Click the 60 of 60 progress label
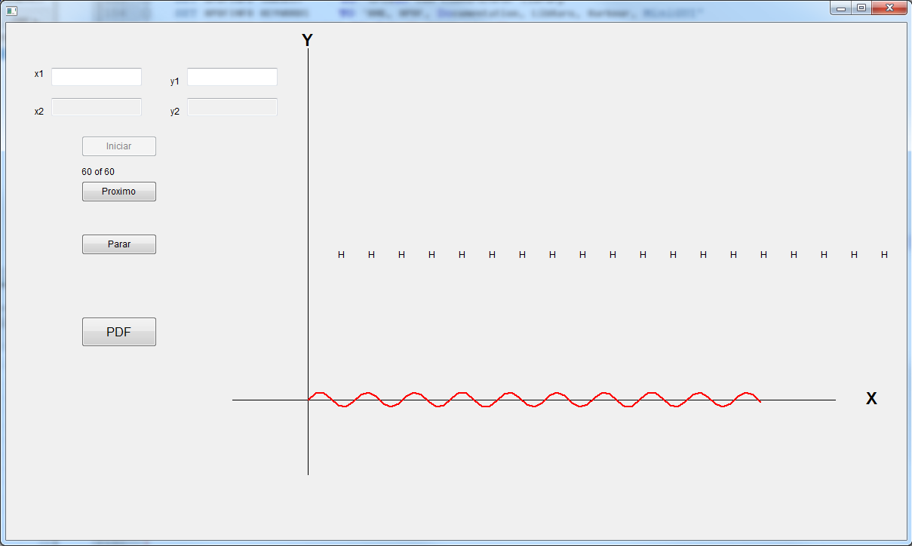This screenshot has width=912, height=546. 98,171
